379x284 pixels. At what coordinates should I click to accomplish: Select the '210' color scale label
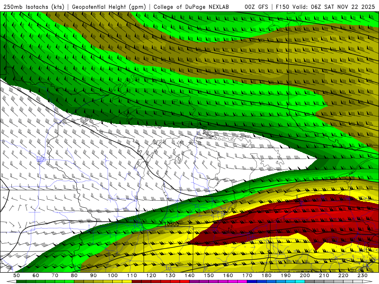[x=324, y=275]
